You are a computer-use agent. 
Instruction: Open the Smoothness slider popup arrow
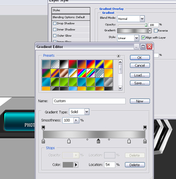click(x=76, y=120)
